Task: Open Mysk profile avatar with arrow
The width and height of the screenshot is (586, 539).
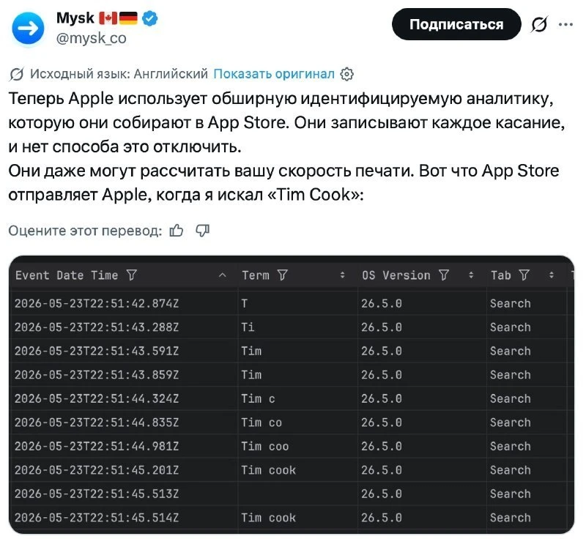Action: tap(28, 29)
